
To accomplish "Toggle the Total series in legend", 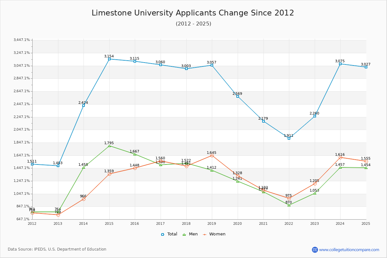I will [x=169, y=234].
